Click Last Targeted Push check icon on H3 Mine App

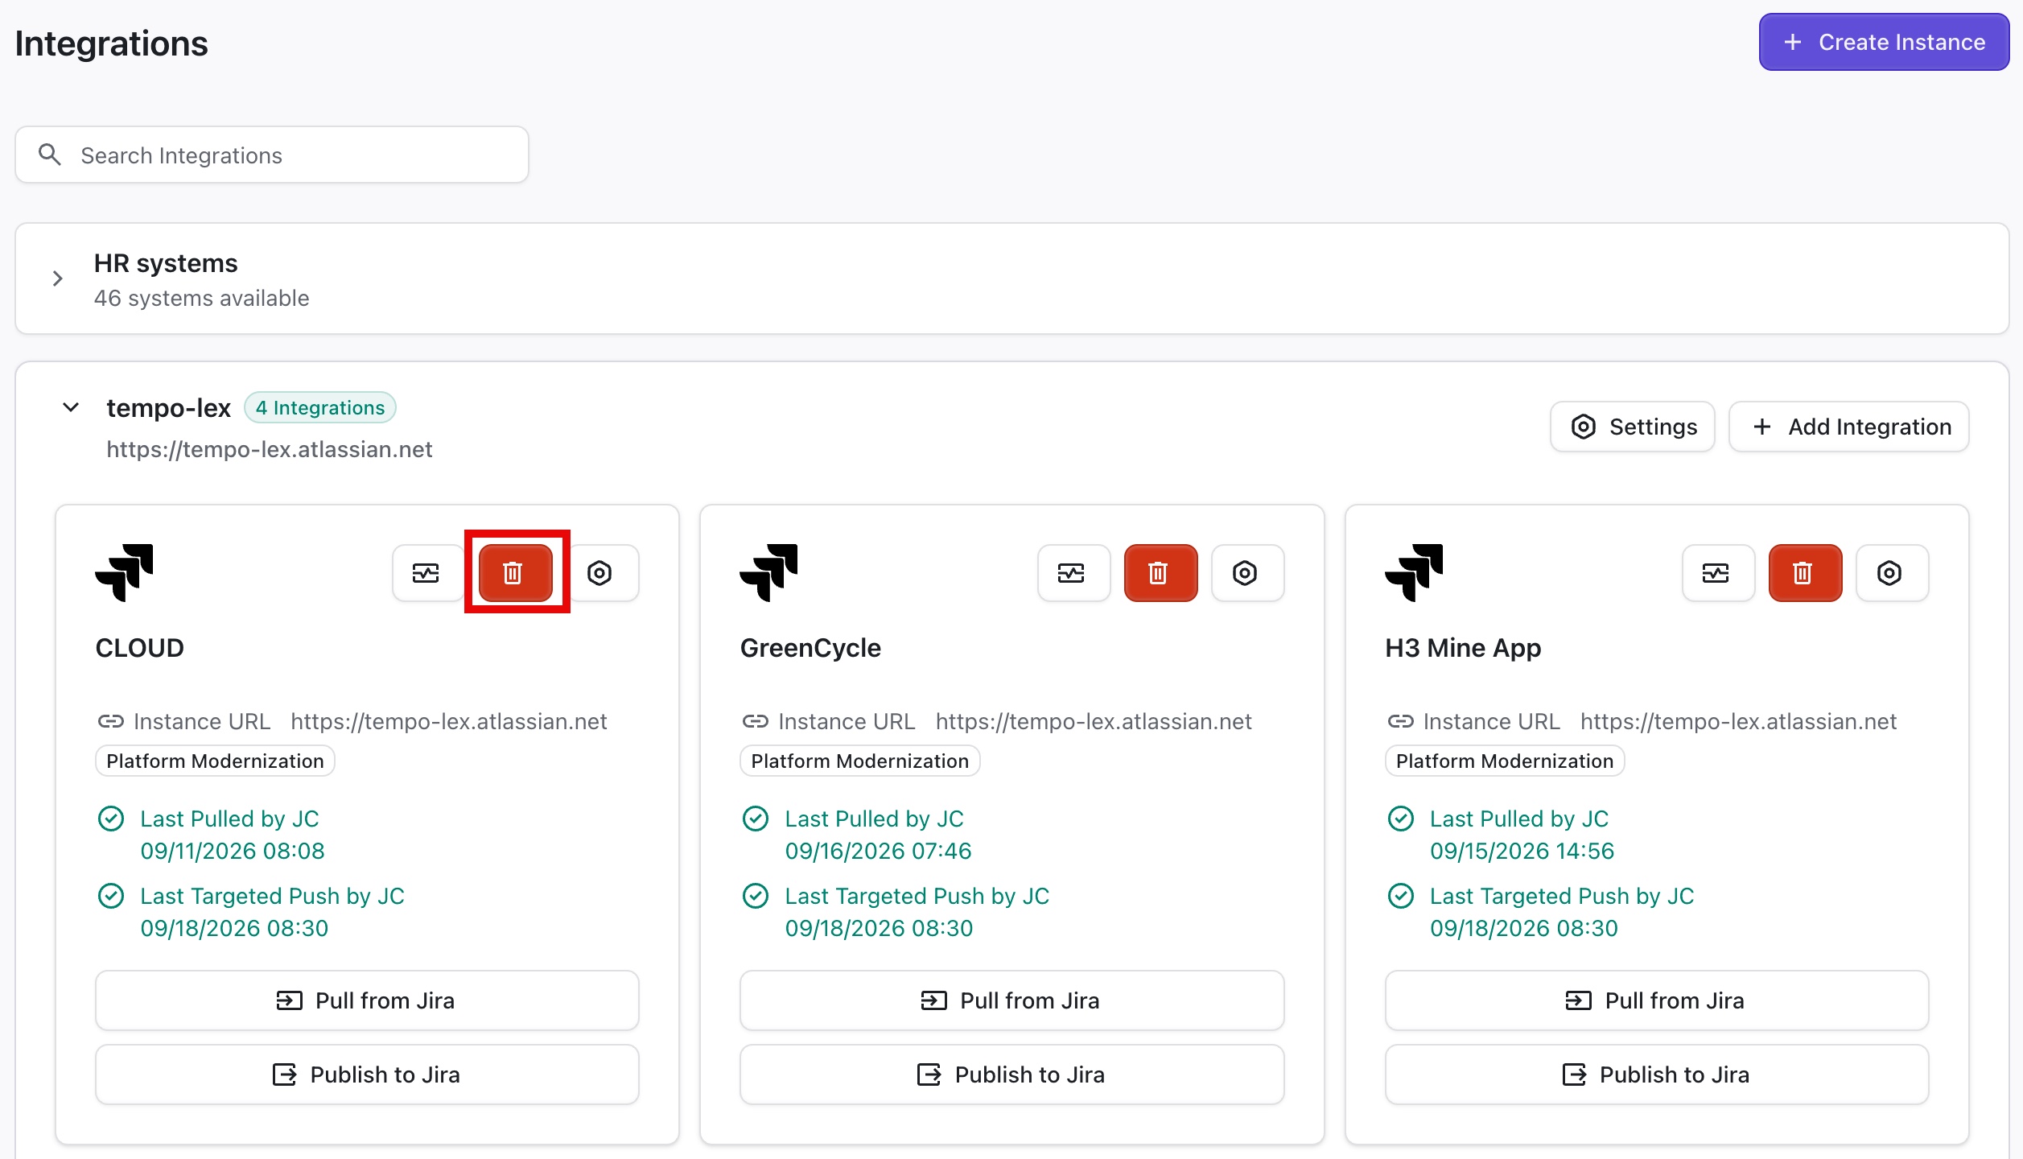[1401, 896]
